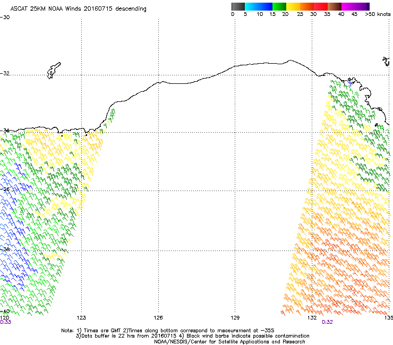Click the longitude label '135'
393x345 pixels.
tap(389, 318)
